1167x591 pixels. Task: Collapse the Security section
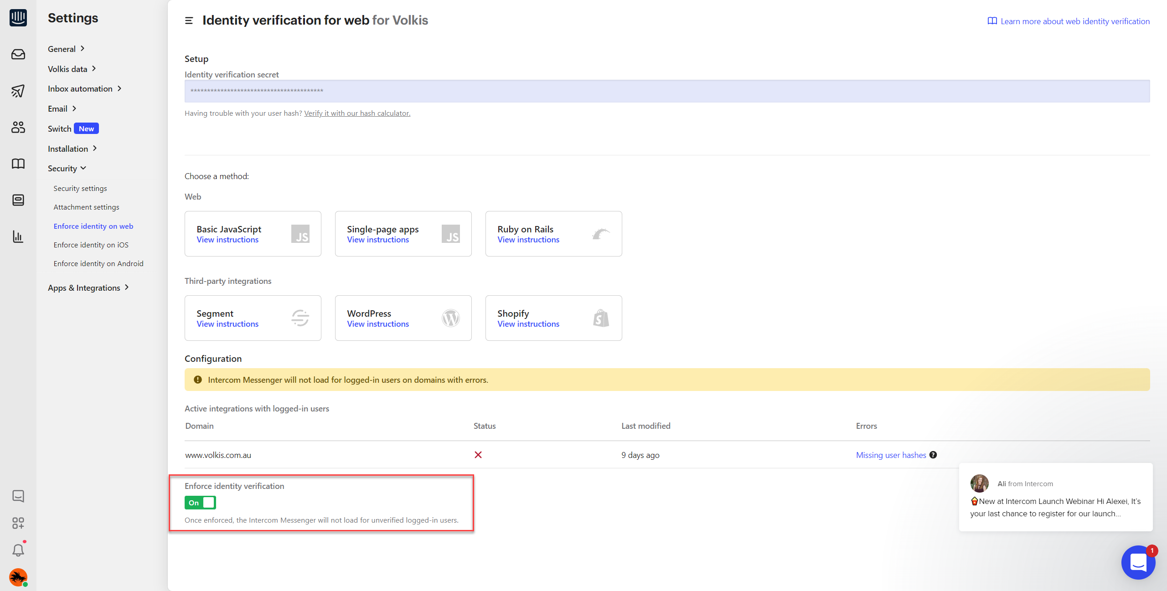coord(67,169)
